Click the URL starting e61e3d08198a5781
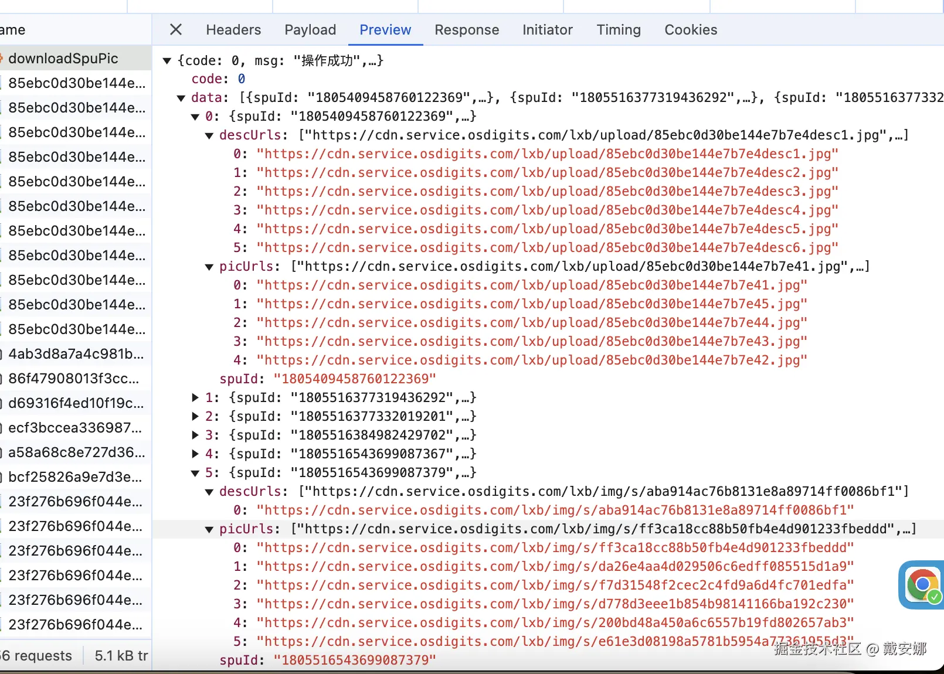 point(555,641)
